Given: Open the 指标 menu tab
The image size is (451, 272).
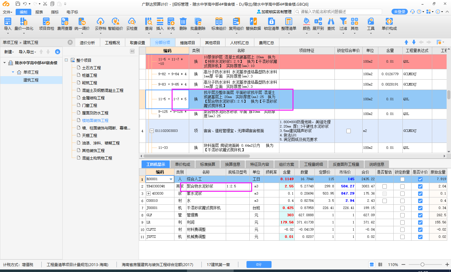Looking at the screenshot, I should (55, 12).
